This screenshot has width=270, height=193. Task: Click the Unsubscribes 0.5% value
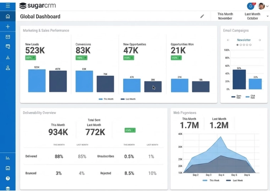pyautogui.click(x=129, y=156)
